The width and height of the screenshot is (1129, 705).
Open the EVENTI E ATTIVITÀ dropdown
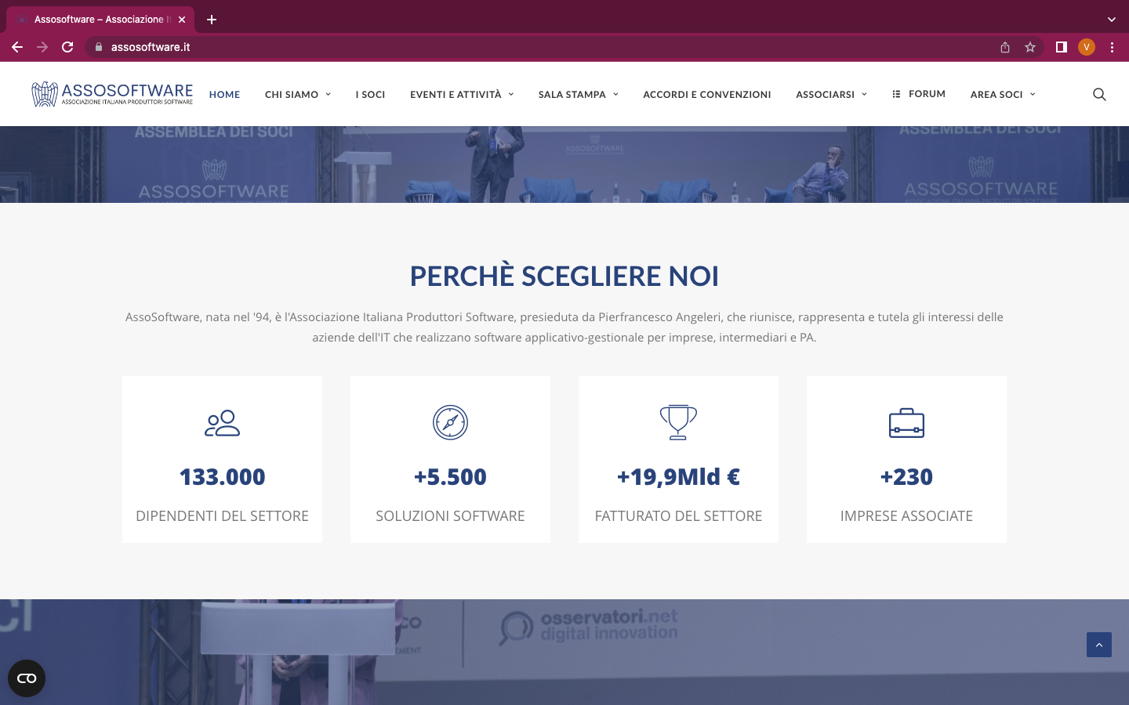(x=456, y=94)
